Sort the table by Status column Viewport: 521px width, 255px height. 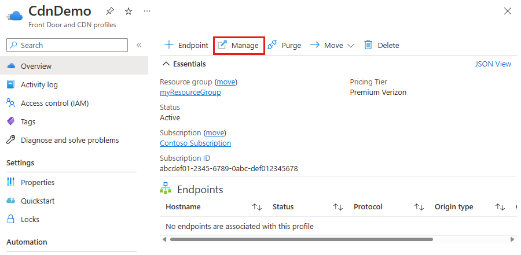pyautogui.click(x=338, y=207)
